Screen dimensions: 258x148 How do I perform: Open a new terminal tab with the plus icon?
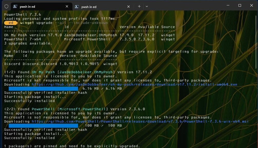click(x=139, y=6)
